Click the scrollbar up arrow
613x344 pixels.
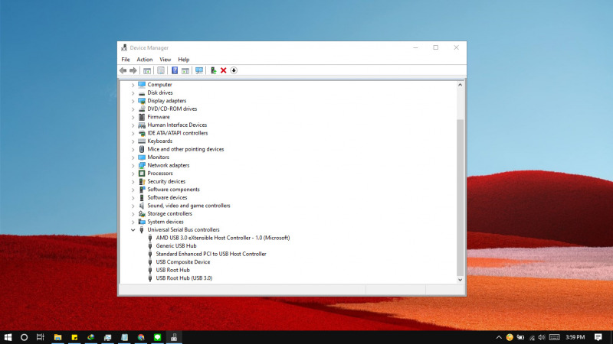(461, 85)
